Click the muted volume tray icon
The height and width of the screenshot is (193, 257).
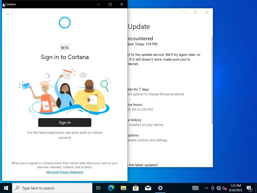(225, 188)
